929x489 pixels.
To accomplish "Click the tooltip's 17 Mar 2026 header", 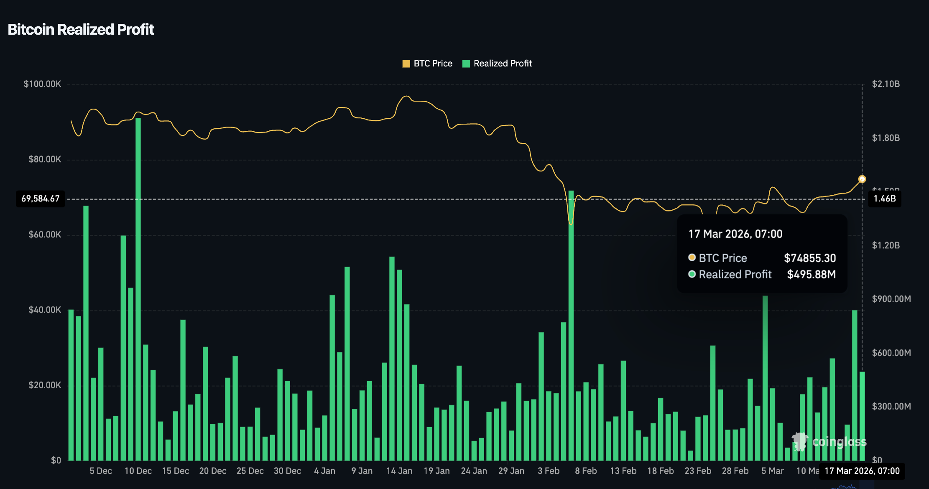I will pyautogui.click(x=735, y=234).
